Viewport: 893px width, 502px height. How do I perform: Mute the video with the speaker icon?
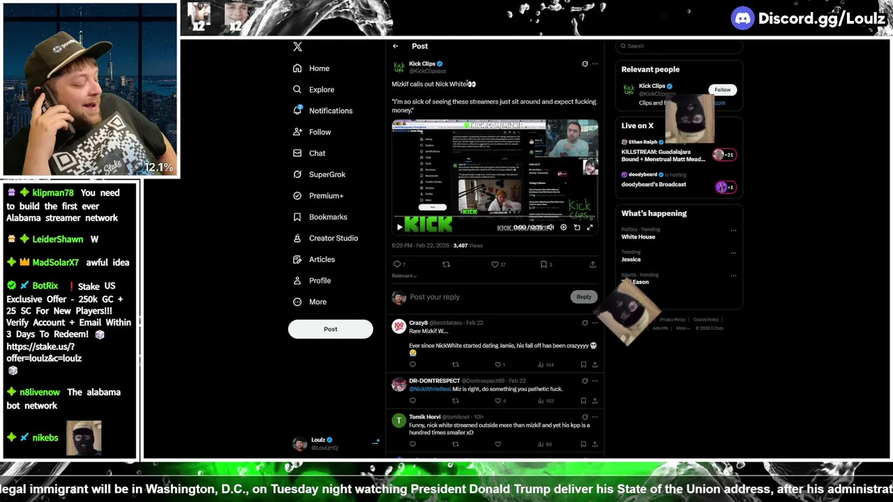point(550,227)
